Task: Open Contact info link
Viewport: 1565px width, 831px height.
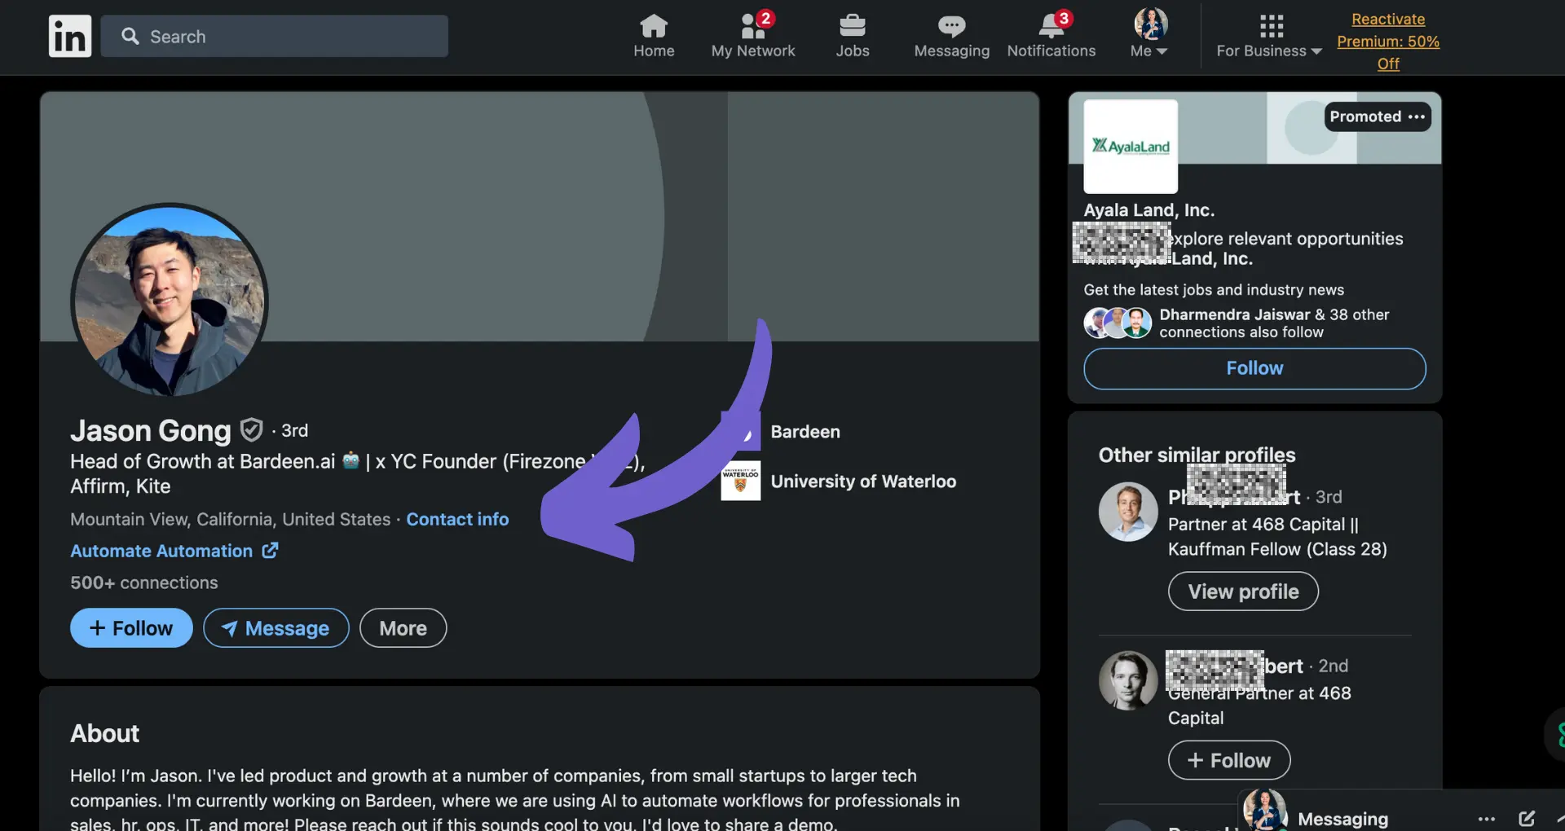Action: 457,519
